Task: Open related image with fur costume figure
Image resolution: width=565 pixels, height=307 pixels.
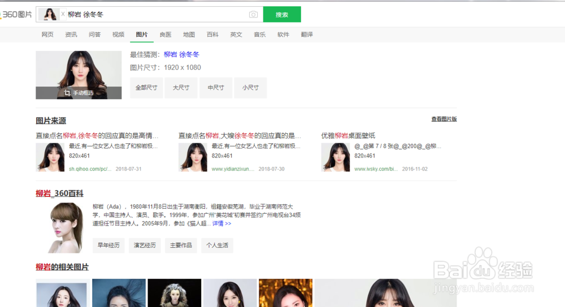Action: 175,293
